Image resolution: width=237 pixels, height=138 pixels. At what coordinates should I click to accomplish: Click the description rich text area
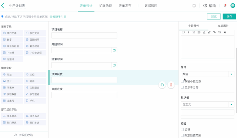pyautogui.click(x=207, y=47)
